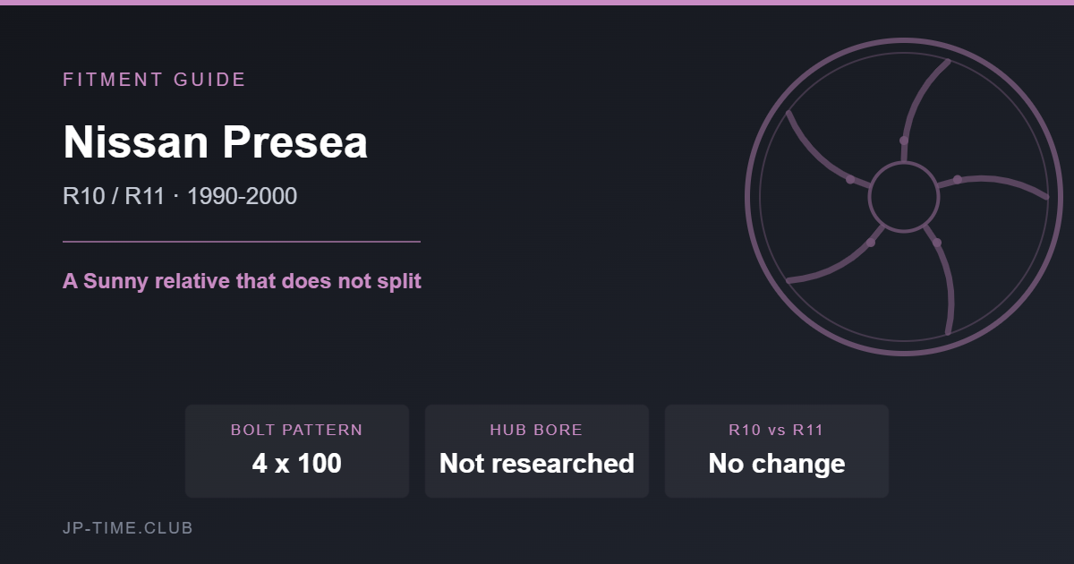Click the wheel graphic center hub
The height and width of the screenshot is (564, 1074).
[904, 197]
